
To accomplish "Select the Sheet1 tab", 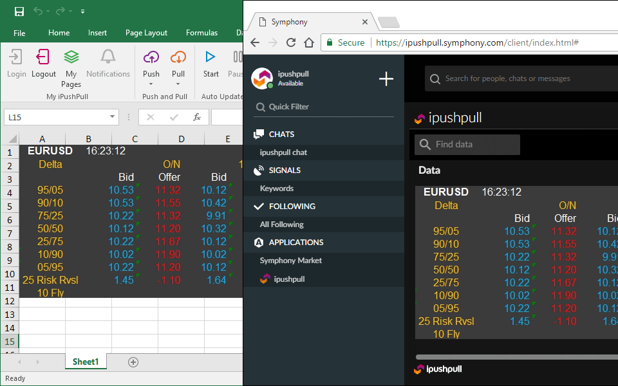I will point(86,362).
